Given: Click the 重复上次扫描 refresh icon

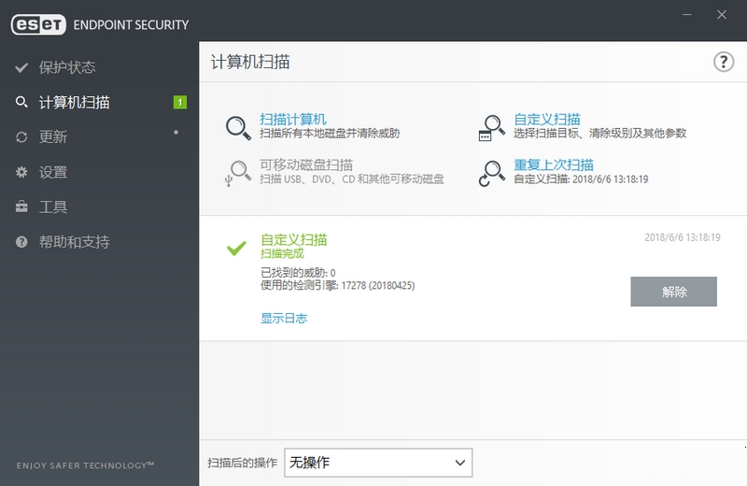Looking at the screenshot, I should pos(491,173).
